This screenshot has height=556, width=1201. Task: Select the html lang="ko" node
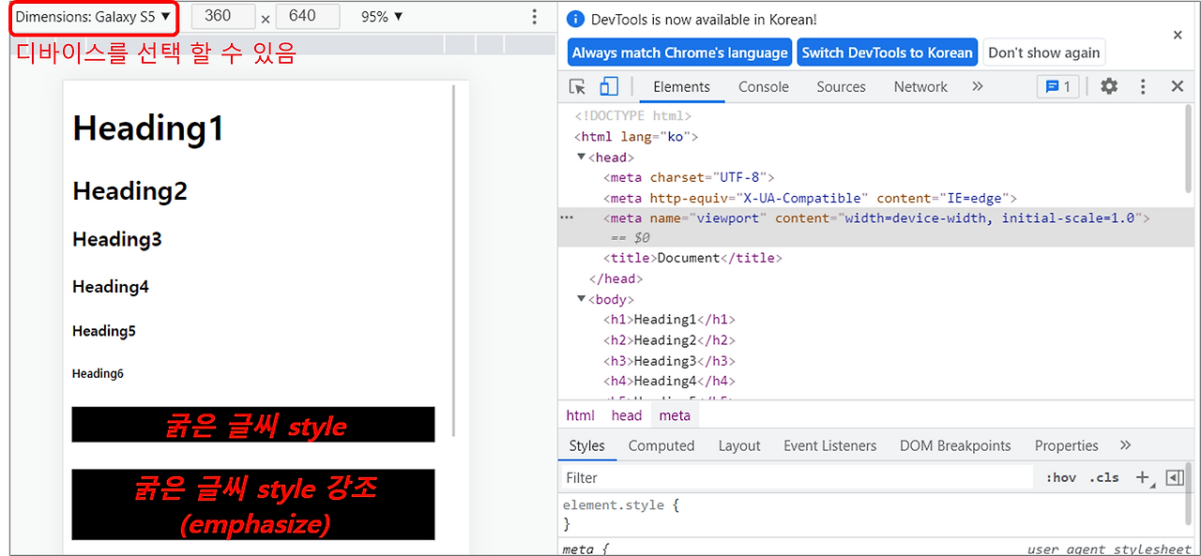pos(636,137)
